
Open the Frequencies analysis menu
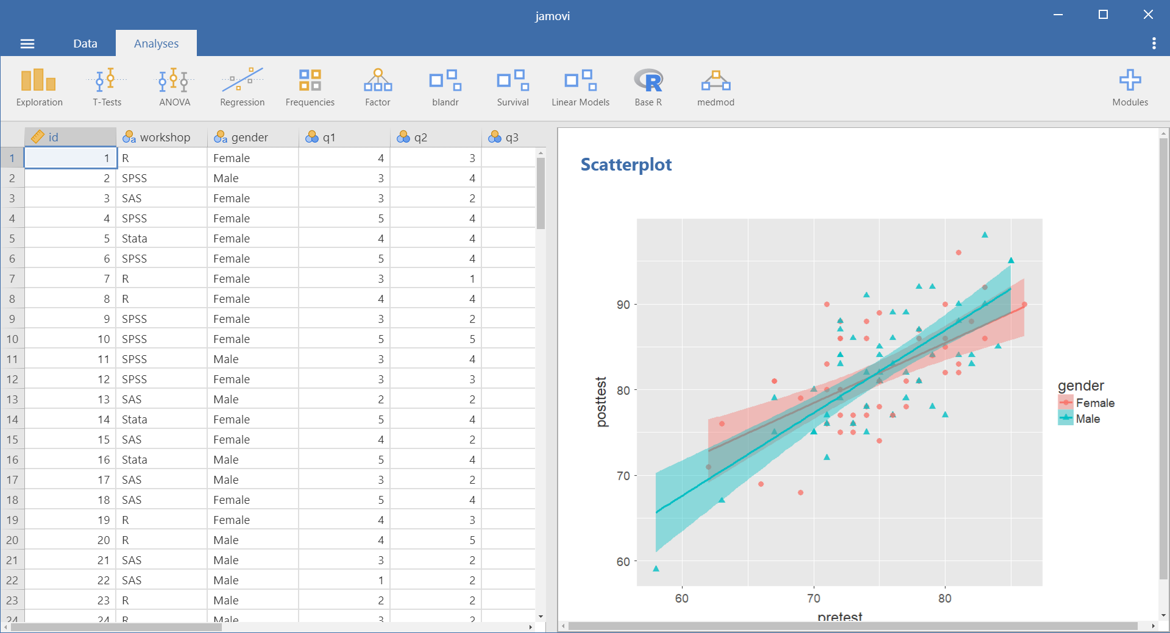click(x=310, y=88)
